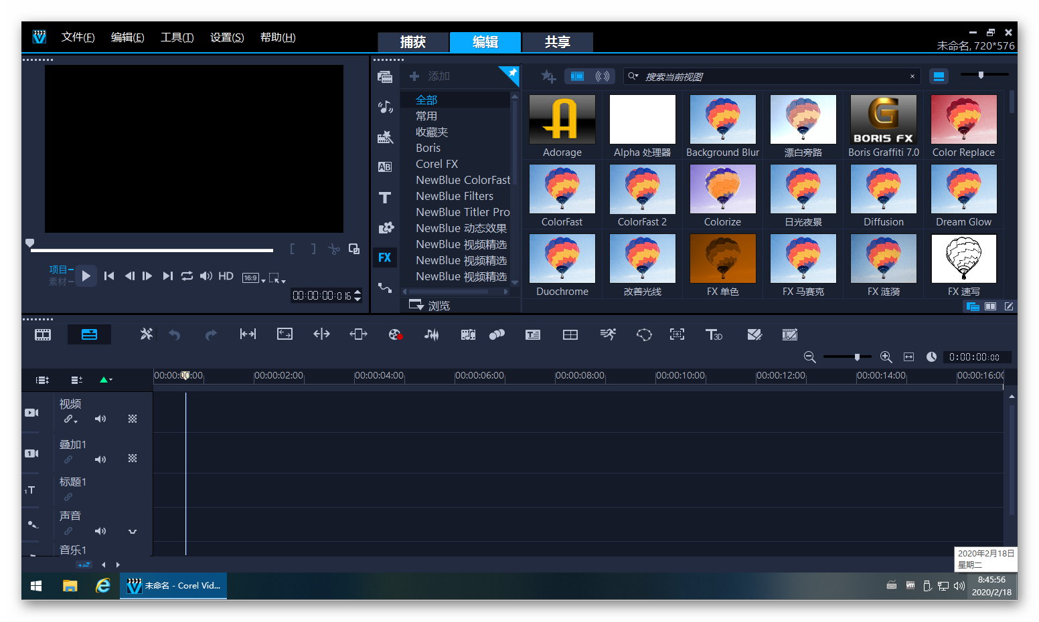Screen dimensions: 1039x622
Task: Increase the preview timecode value
Action: pos(357,292)
